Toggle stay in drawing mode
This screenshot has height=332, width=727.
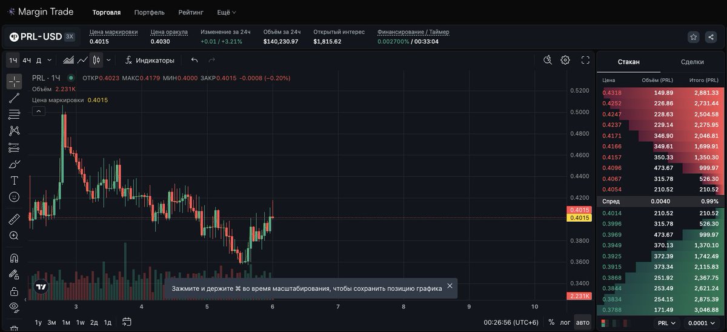[14, 274]
